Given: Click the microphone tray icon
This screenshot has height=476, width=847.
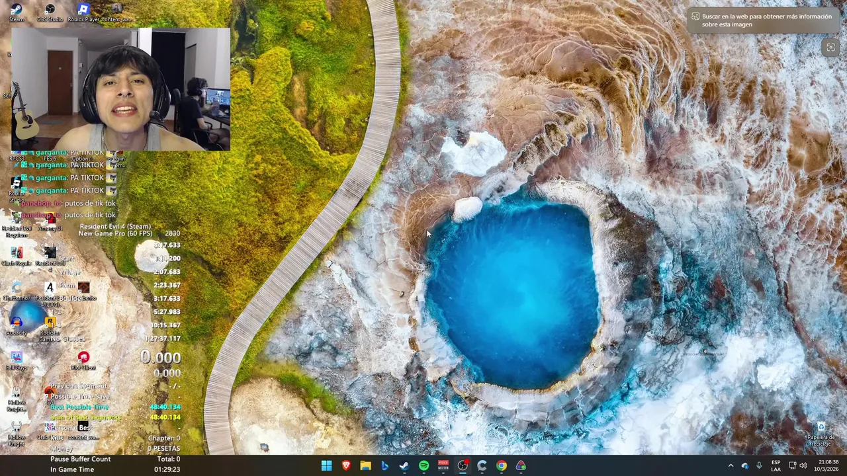Looking at the screenshot, I should [x=759, y=465].
